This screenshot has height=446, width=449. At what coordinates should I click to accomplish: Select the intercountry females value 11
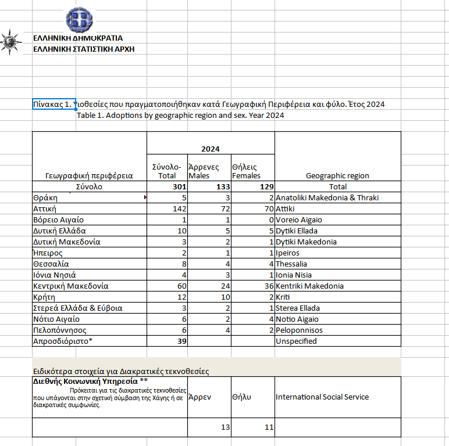point(253,427)
